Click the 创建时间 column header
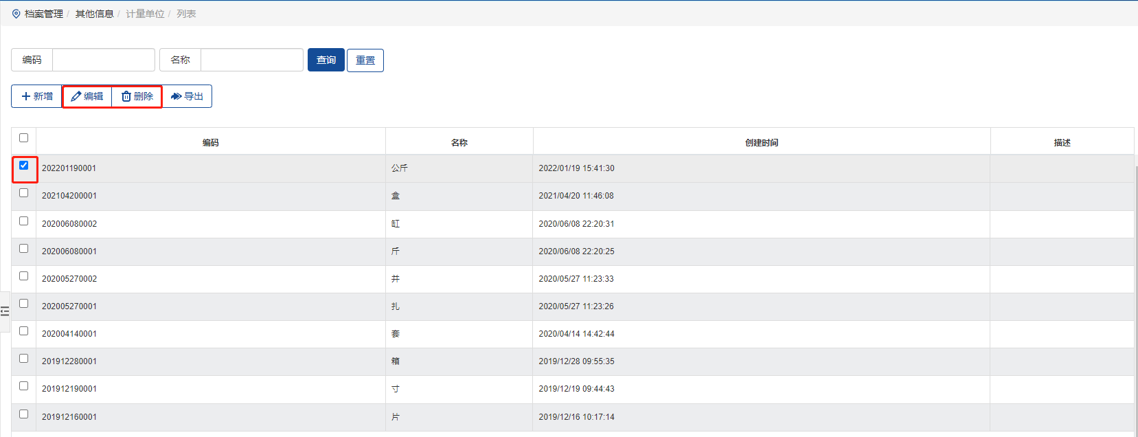The image size is (1138, 437). point(762,143)
